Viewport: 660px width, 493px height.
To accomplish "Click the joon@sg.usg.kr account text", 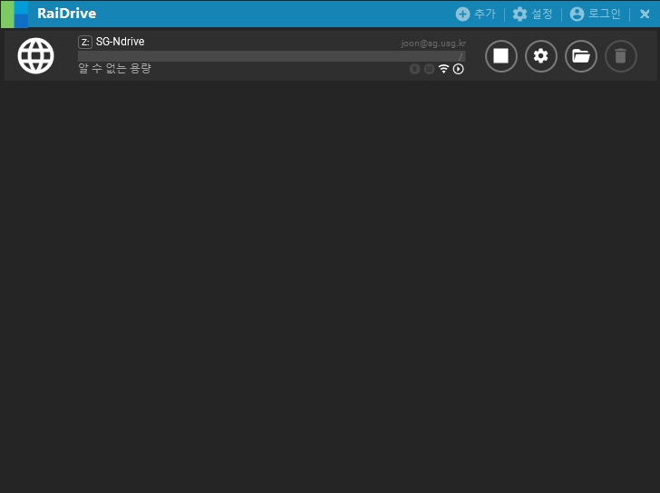I will click(x=433, y=43).
